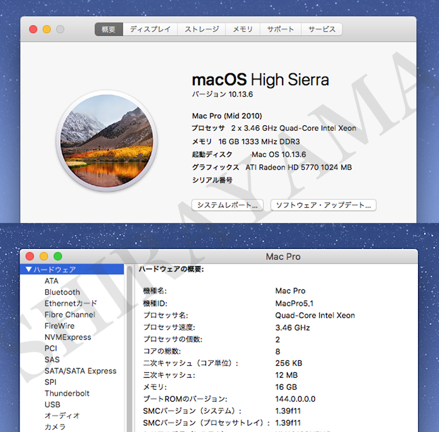The image size is (439, 432).
Task: Click the sidebar vertical scrollbar
Action: (130, 351)
